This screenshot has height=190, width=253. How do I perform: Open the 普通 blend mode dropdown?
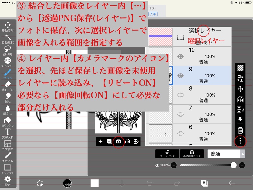point(226,154)
